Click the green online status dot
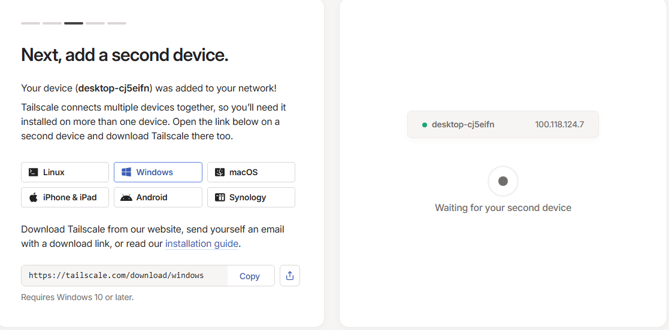The width and height of the screenshot is (669, 330). [x=425, y=125]
